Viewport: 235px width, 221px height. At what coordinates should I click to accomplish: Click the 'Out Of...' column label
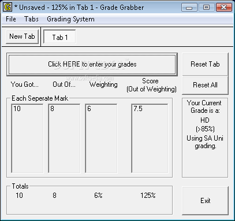(64, 84)
